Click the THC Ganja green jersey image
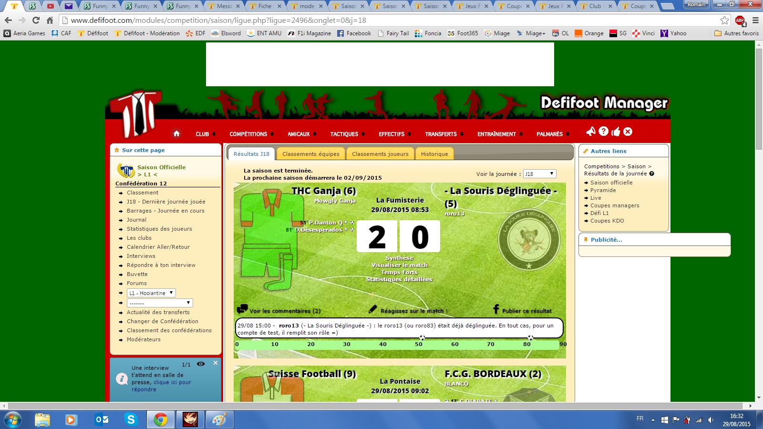763x429 pixels. [x=272, y=239]
